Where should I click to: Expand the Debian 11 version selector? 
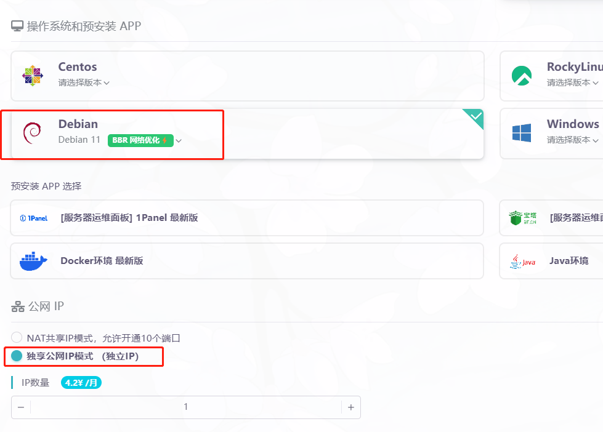click(179, 140)
